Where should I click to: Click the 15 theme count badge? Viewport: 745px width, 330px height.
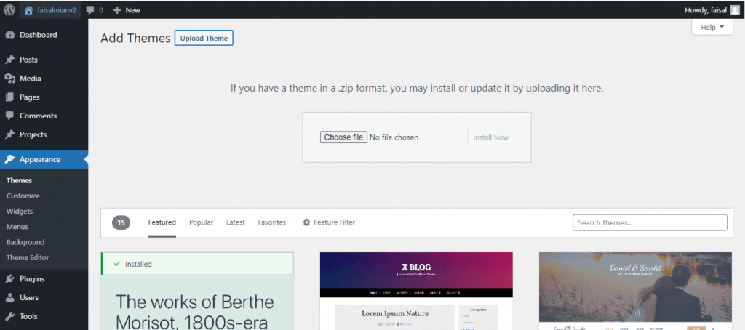pyautogui.click(x=121, y=222)
